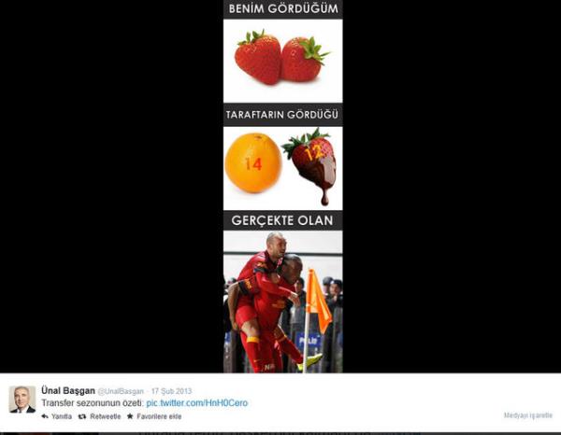
Task: Select the chocolate-dipped strawberry labeled 12
Action: (x=310, y=165)
